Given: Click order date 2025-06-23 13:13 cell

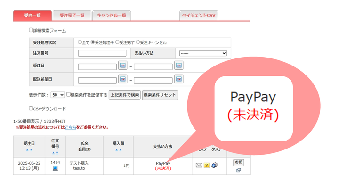Looking at the screenshot, I should 29,166.
